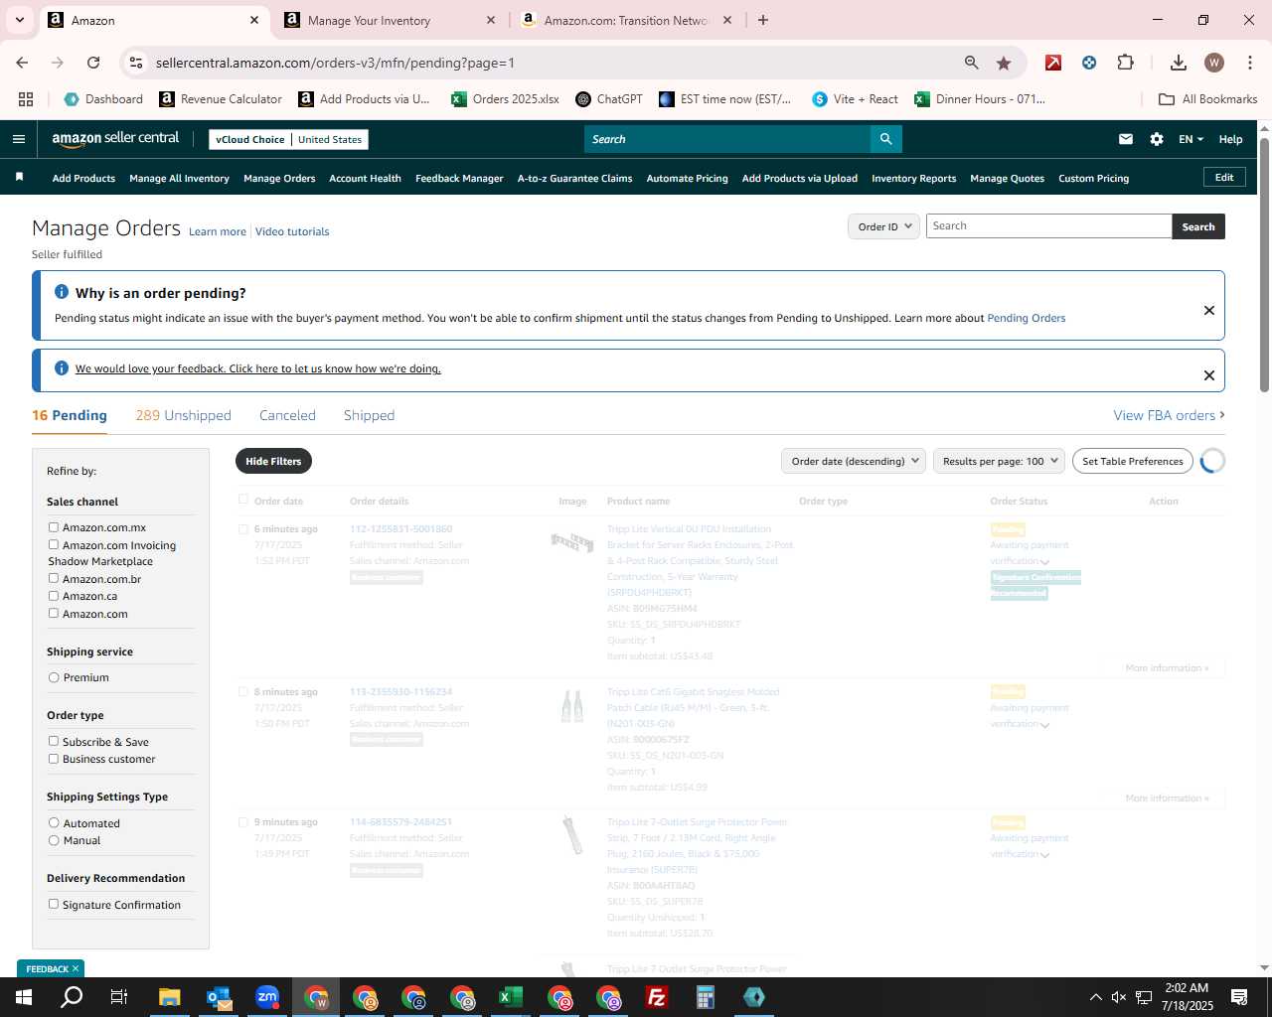Screen dimensions: 1272x1017
Task: Switch to the 289 Unshipped tab
Action: [183, 415]
